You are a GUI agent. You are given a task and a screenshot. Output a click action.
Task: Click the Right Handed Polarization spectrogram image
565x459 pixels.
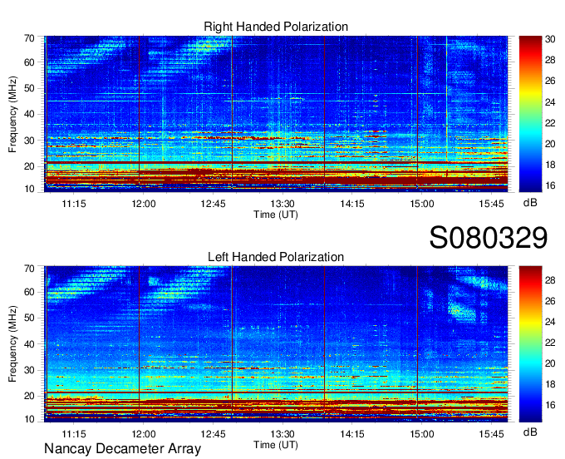[276, 114]
